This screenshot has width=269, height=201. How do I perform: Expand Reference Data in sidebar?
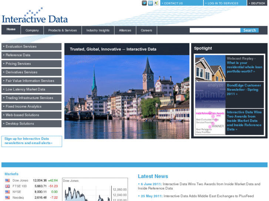click(x=31, y=55)
